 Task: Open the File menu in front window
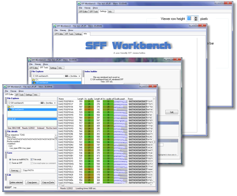(x=6, y=91)
